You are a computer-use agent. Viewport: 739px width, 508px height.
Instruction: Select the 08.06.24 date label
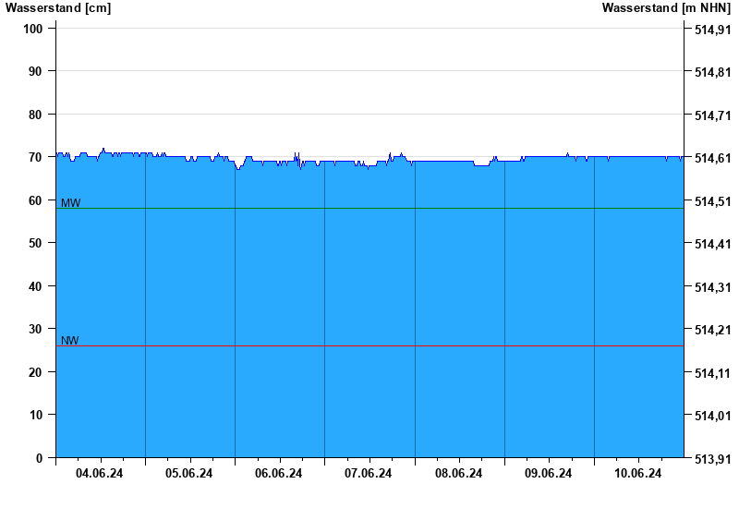pos(458,473)
